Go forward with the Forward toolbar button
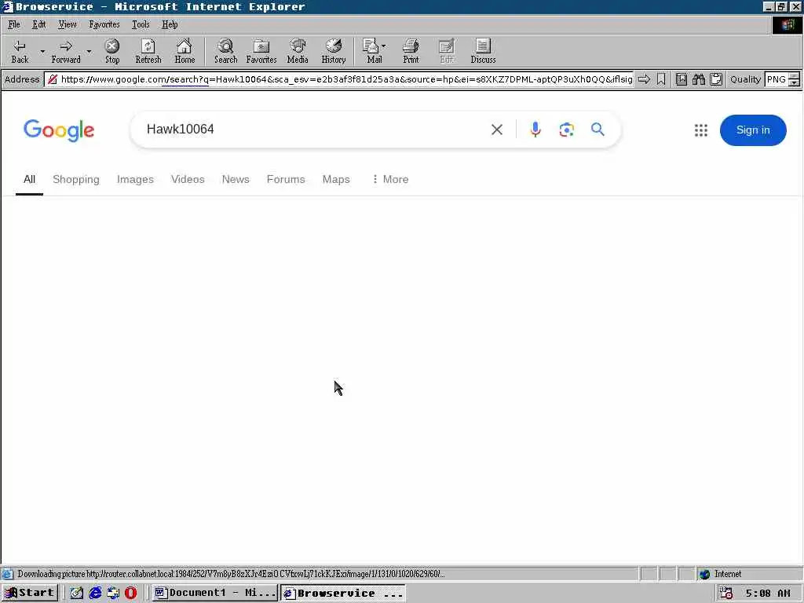 click(66, 51)
